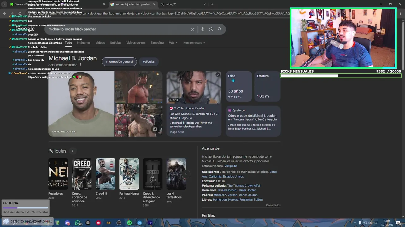Viewport: 405px width, 227px height.
Task: Open the Khalid Jordan link
Action: click(227, 190)
